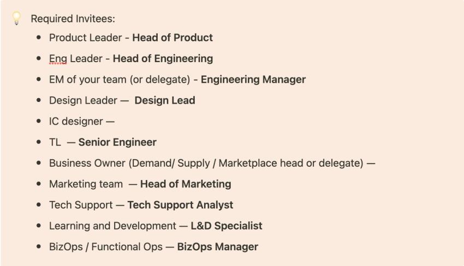The width and height of the screenshot is (464, 266).
Task: Click the bold 'L&D Specialist' text
Action: tap(227, 226)
